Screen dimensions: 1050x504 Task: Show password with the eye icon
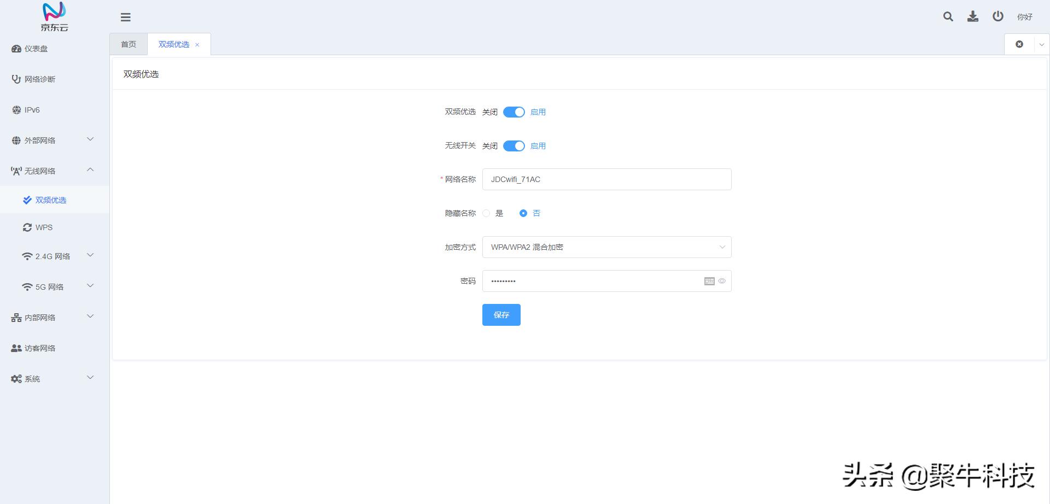722,281
